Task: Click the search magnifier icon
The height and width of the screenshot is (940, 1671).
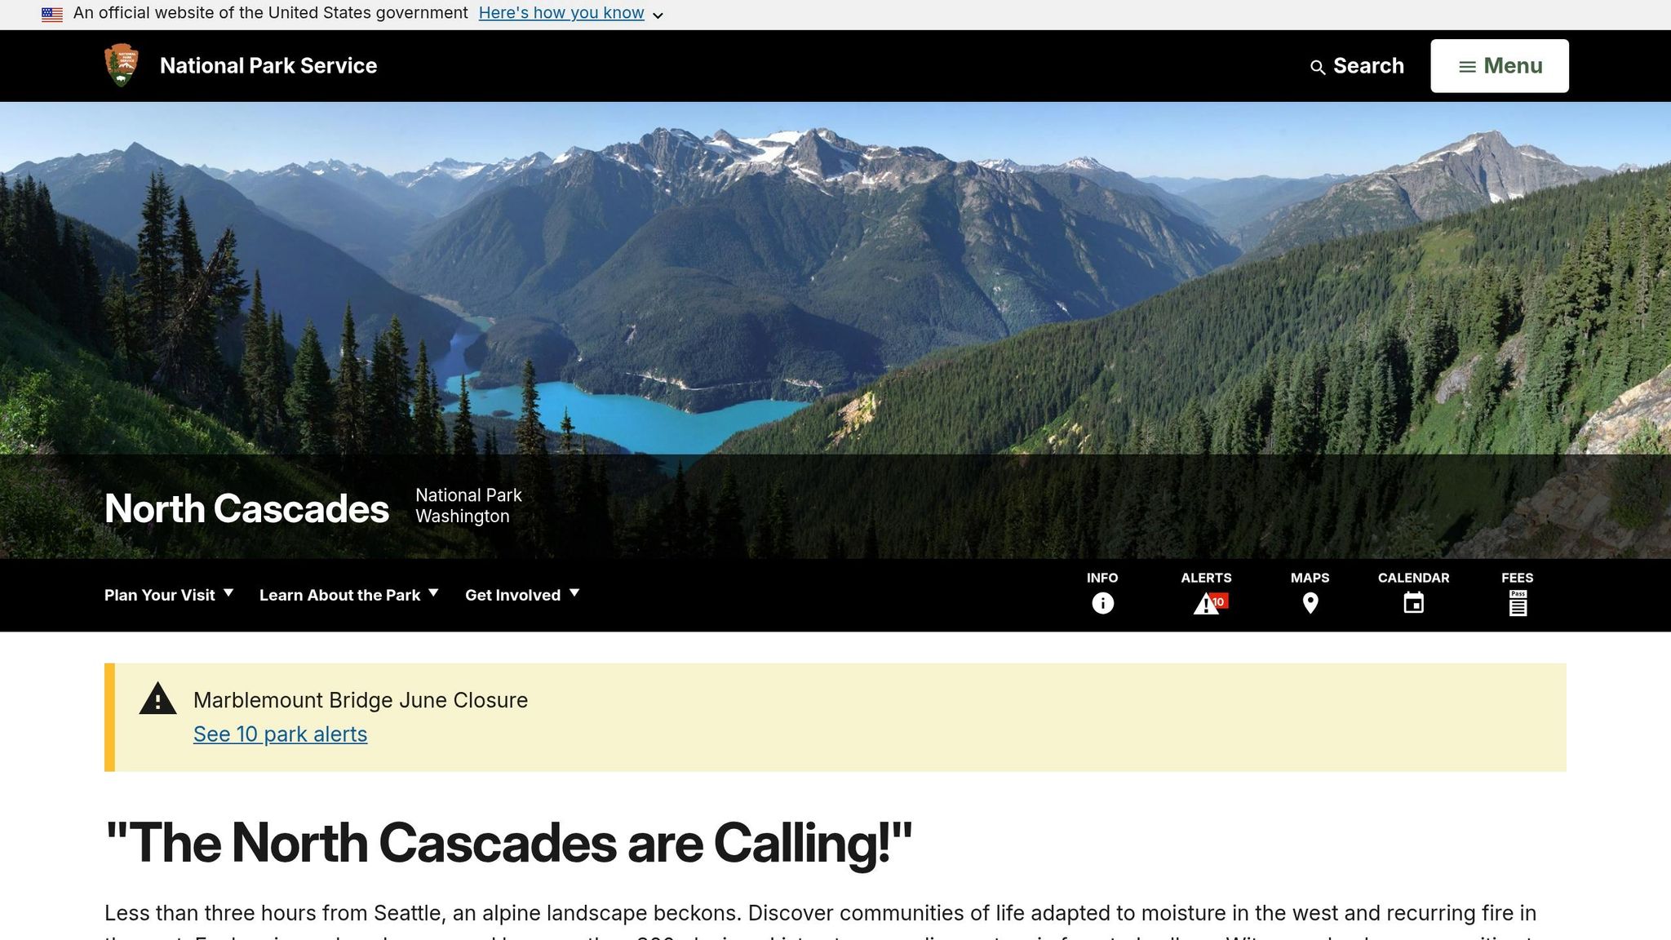Action: tap(1318, 68)
